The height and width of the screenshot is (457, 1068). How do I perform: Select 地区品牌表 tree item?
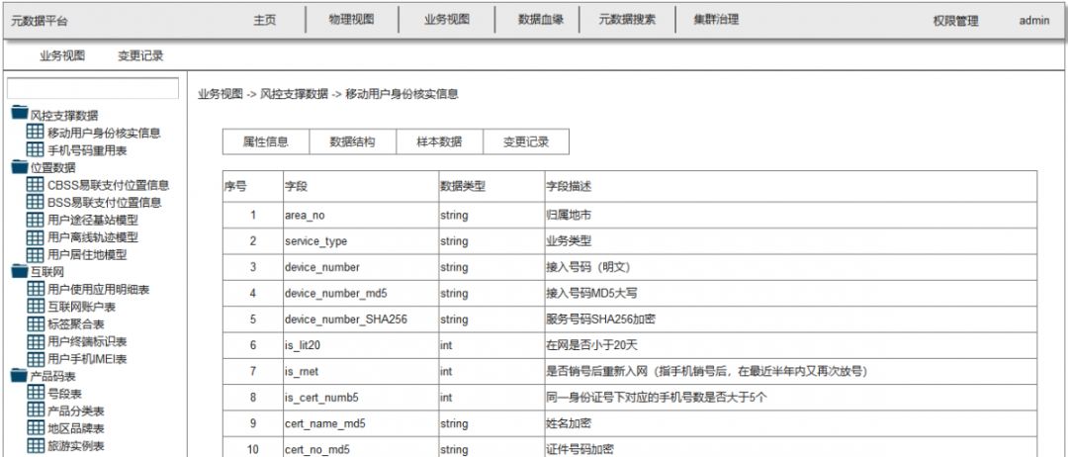[x=75, y=428]
